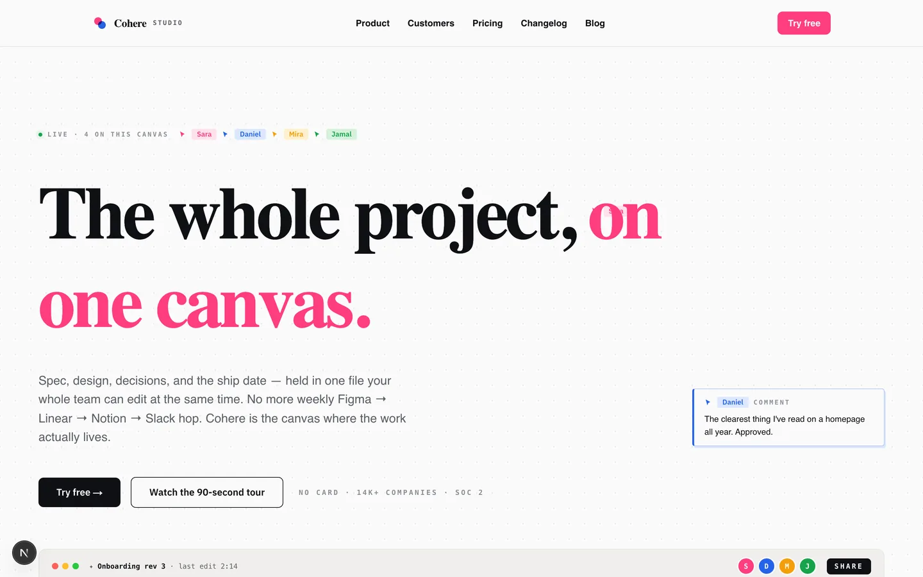Screen dimensions: 923x577
Task: Click the SOC 2 text
Action: (469, 492)
